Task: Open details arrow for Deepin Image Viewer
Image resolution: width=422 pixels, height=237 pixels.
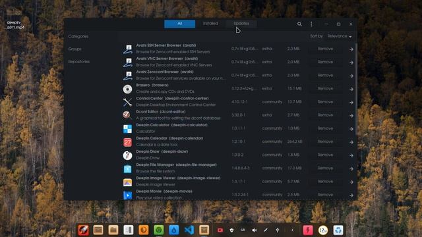Action: click(x=351, y=182)
